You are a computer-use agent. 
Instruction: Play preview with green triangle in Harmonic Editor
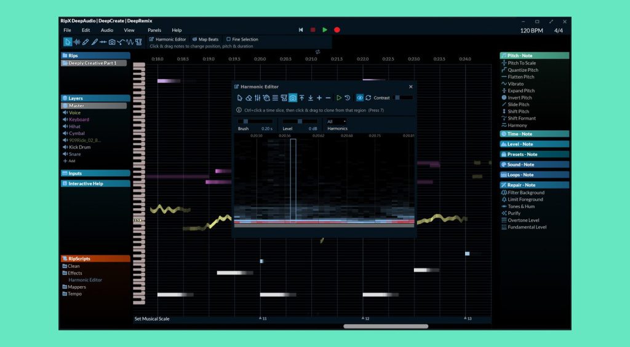click(x=339, y=98)
